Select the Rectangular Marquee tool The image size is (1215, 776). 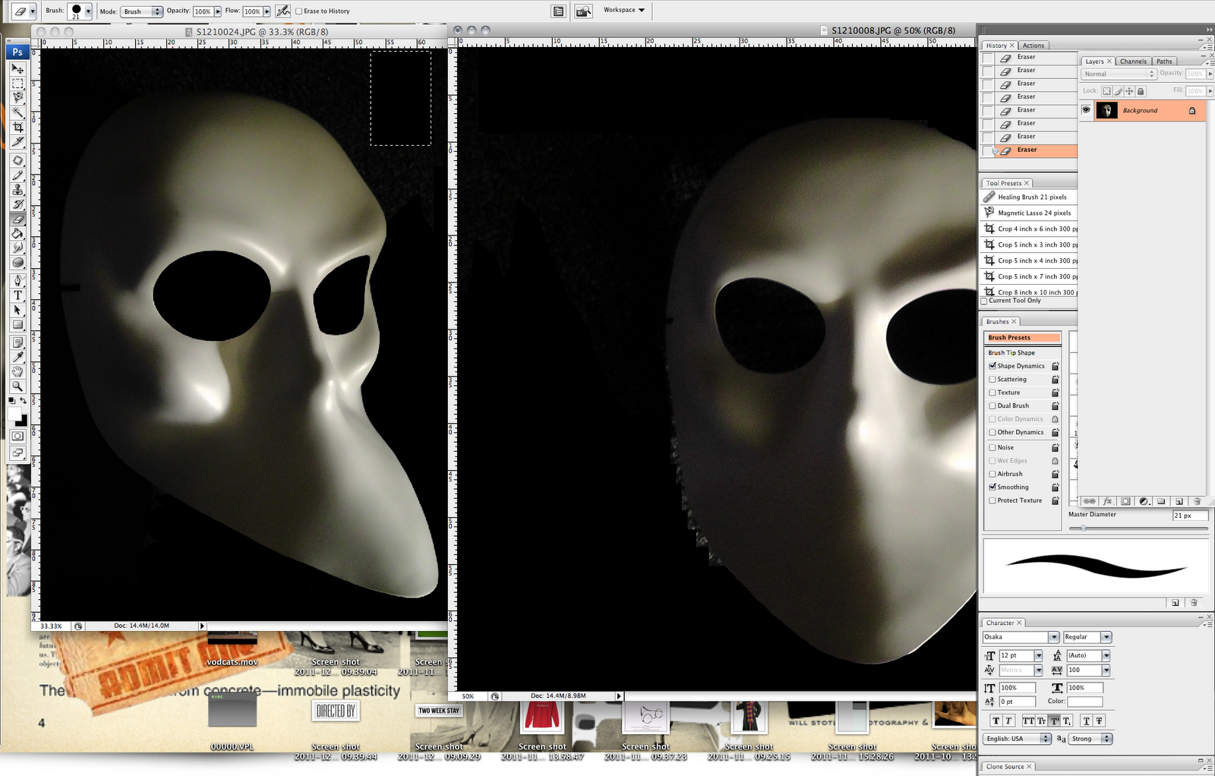point(17,84)
